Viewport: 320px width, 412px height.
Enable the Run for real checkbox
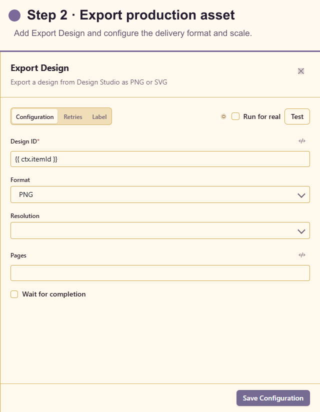(235, 116)
